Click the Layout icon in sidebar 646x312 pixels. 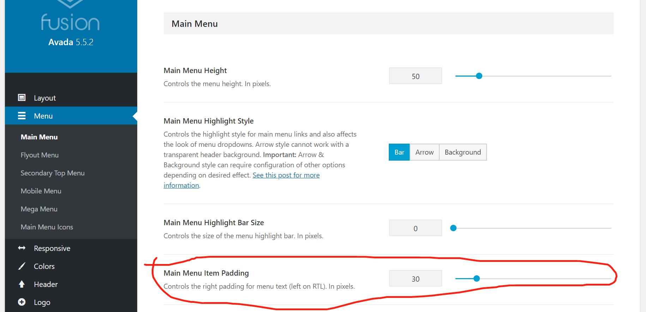tap(22, 98)
